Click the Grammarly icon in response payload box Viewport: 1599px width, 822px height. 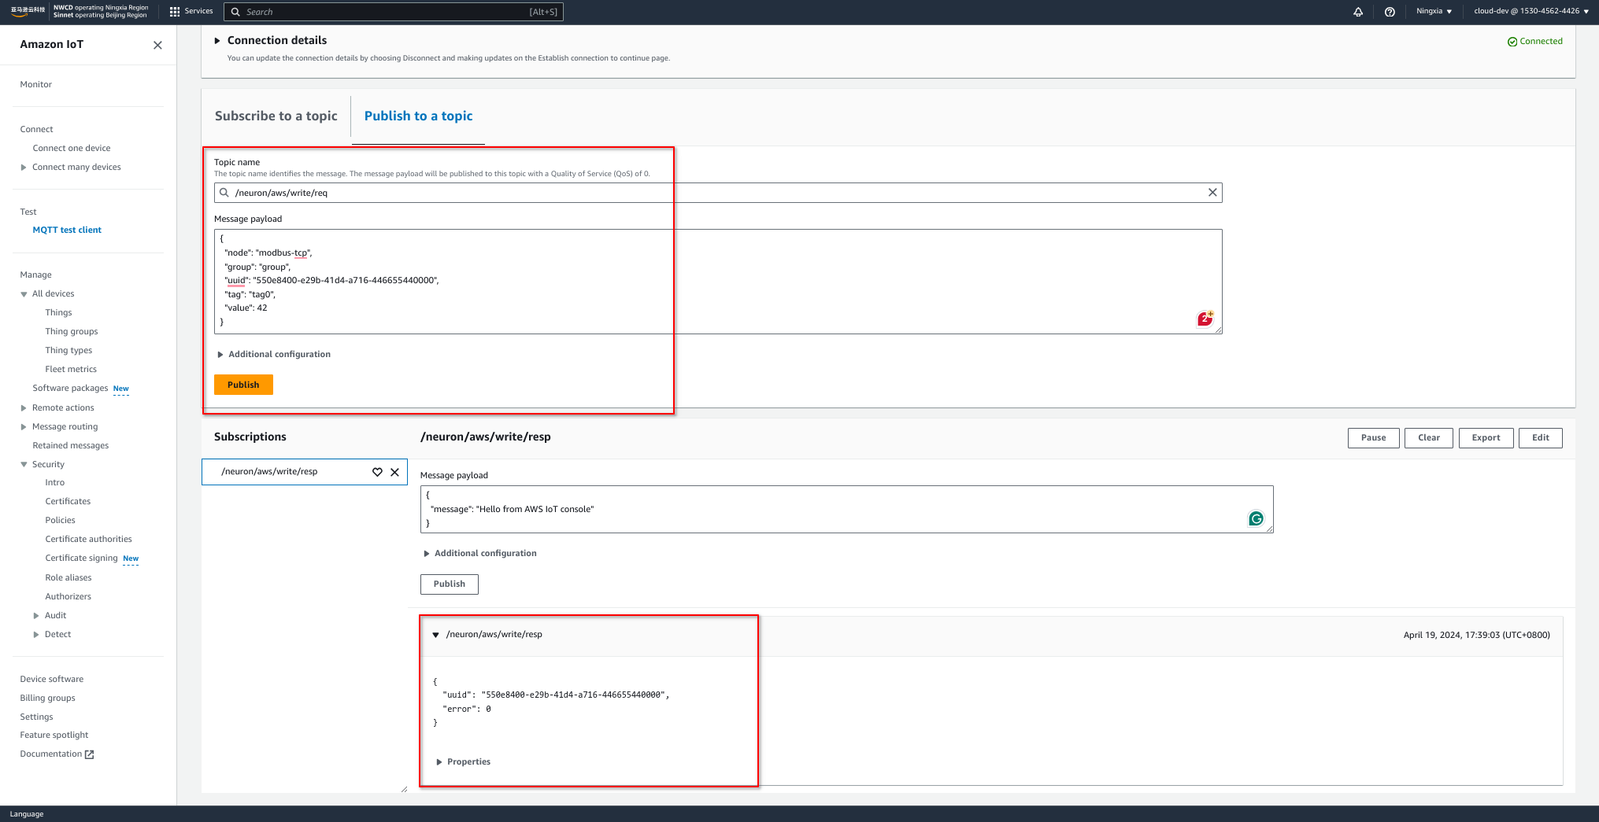pyautogui.click(x=1257, y=519)
